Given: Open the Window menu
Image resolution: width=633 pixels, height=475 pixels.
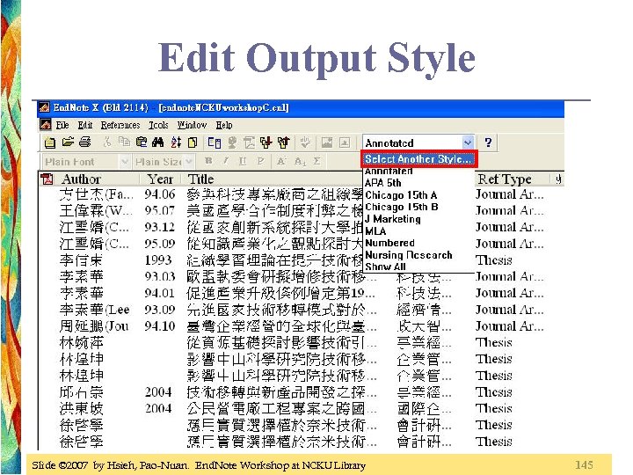Looking at the screenshot, I should (x=192, y=125).
